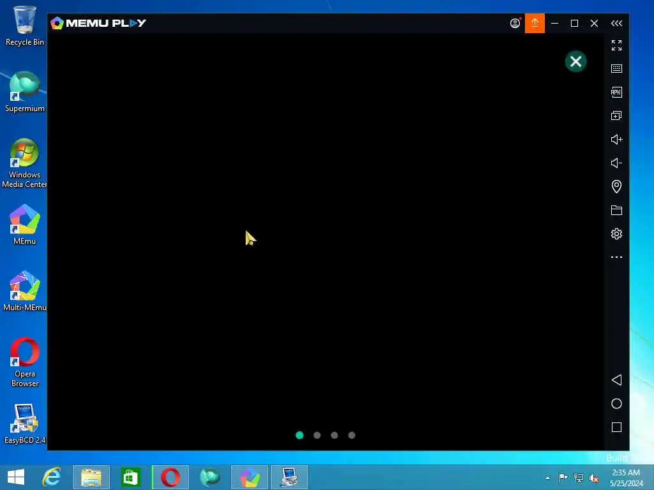This screenshot has height=490, width=654.
Task: Minimize the MEmu Play window
Action: click(x=555, y=24)
